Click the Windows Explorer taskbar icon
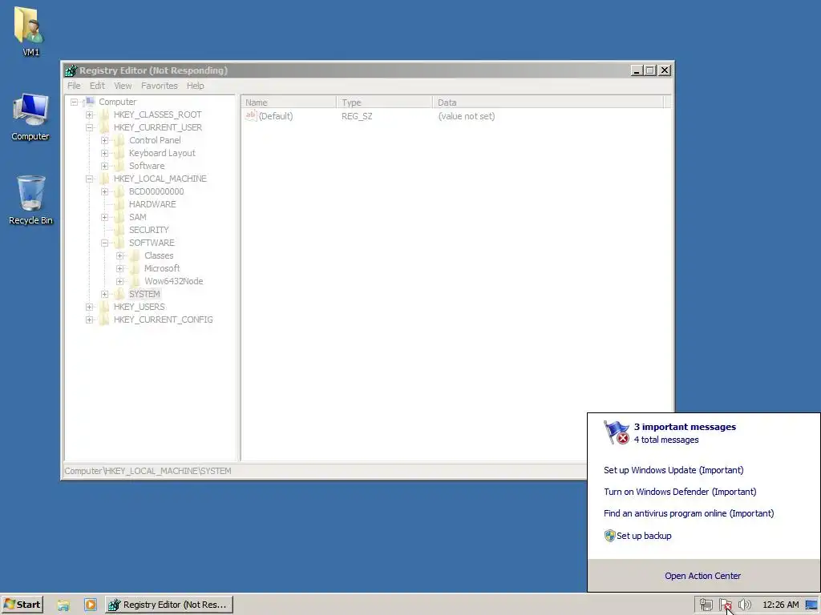Viewport: 821px width, 615px height. click(63, 605)
